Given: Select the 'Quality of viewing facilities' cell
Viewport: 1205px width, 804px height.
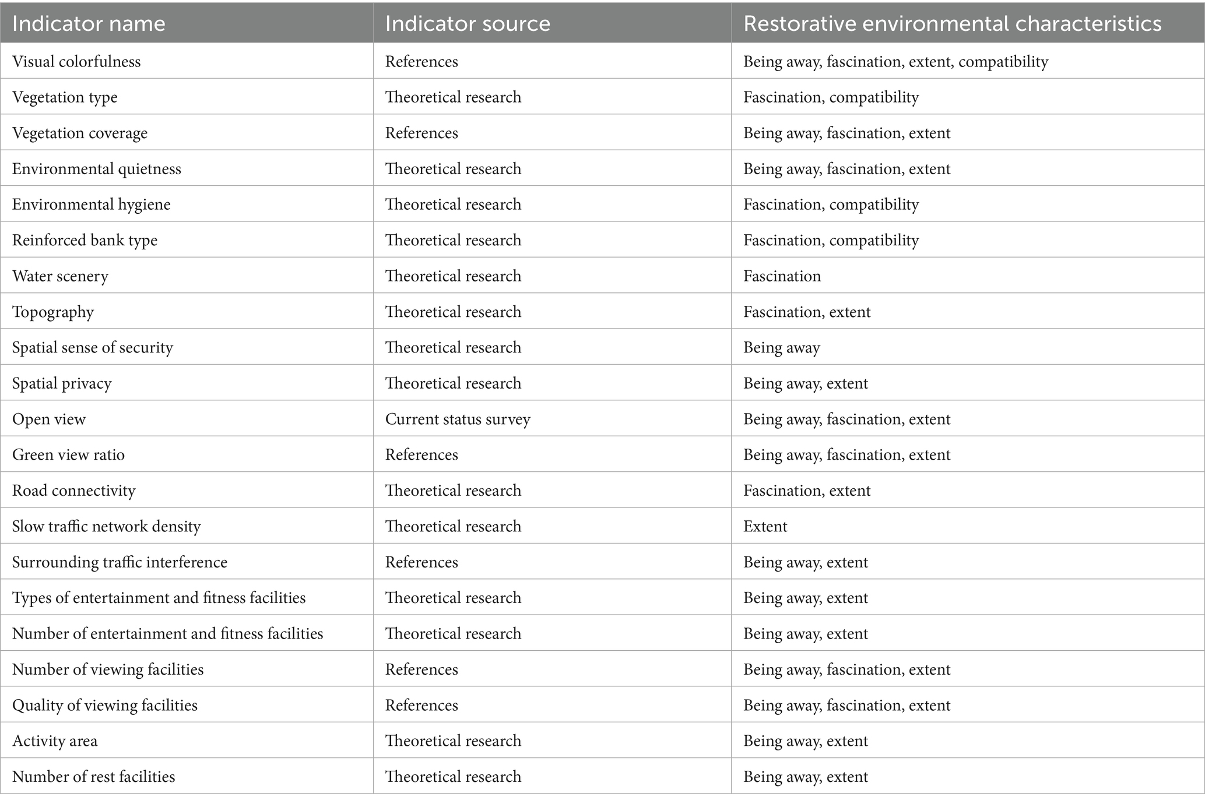Looking at the screenshot, I should tap(105, 706).
